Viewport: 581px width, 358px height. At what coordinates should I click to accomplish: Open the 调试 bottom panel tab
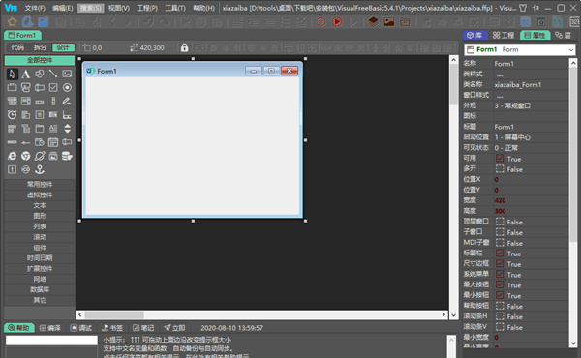pos(80,328)
